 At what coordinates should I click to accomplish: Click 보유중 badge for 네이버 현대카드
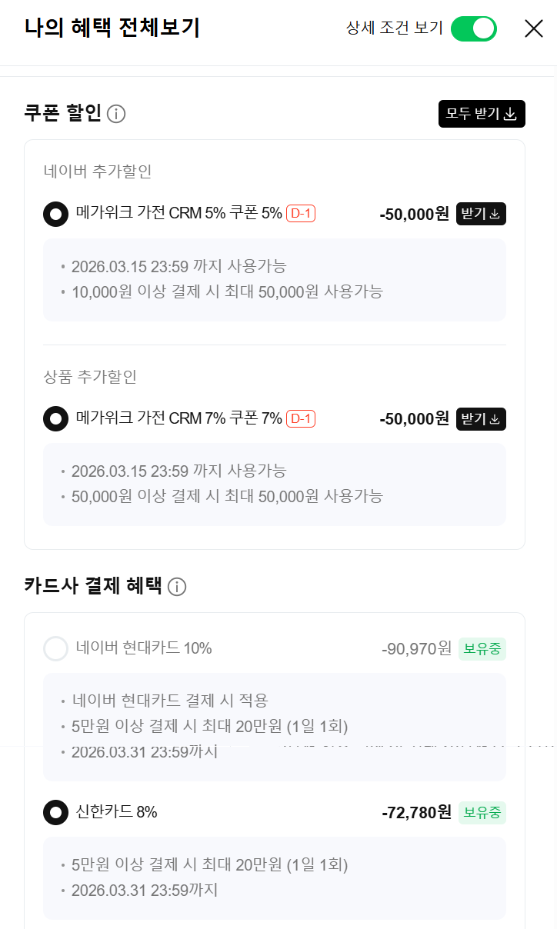(x=482, y=649)
